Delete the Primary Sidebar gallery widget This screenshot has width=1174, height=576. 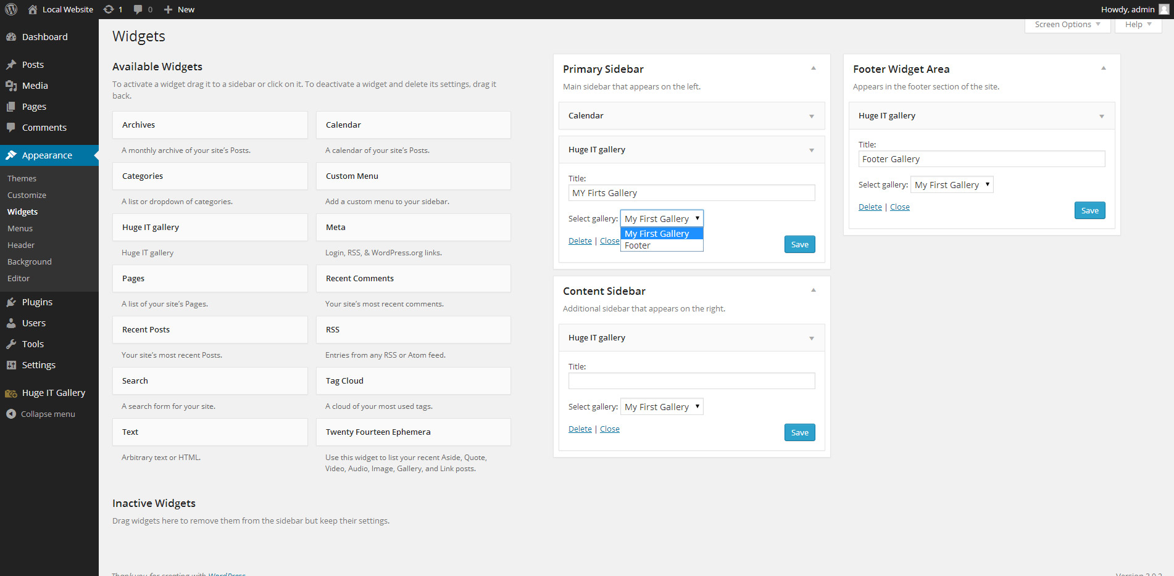point(580,241)
